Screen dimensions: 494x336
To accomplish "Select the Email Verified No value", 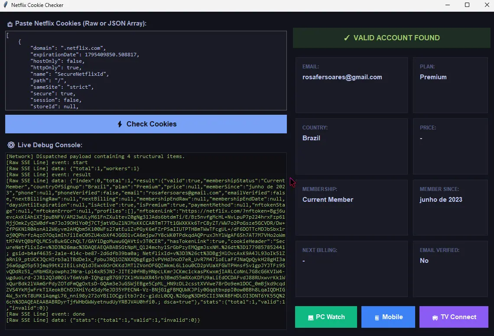I will point(424,261).
